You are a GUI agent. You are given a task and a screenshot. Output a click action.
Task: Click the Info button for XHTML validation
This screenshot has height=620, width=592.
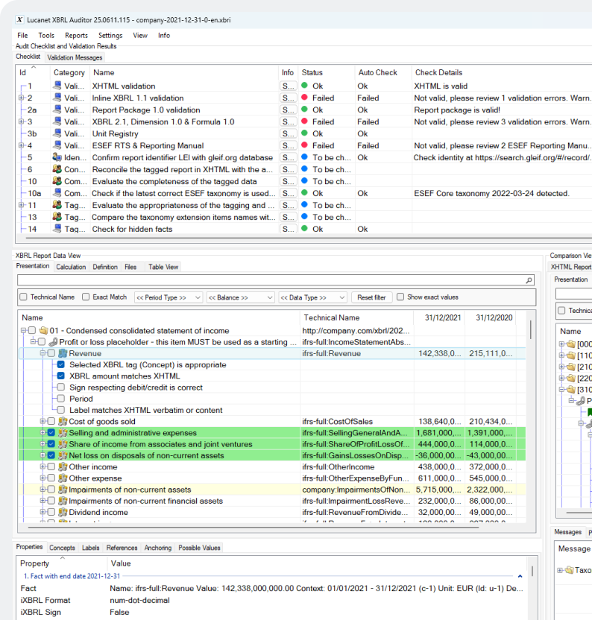point(287,86)
